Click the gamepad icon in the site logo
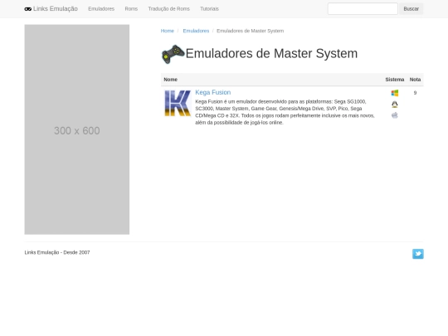448x336 pixels. click(27, 9)
